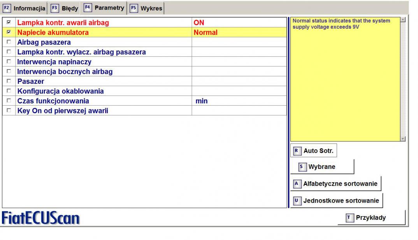This screenshot has width=418, height=240.
Task: Click the Key On od pierwszej awarii row
Action: tap(62, 111)
